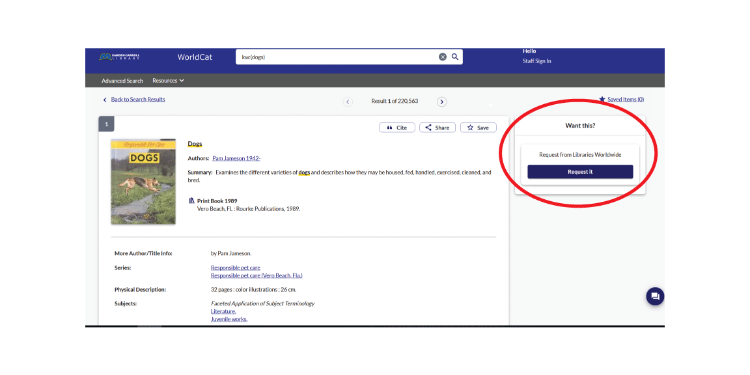750x375 pixels.
Task: Open author Pam Jameson 1942- link
Action: pos(236,158)
